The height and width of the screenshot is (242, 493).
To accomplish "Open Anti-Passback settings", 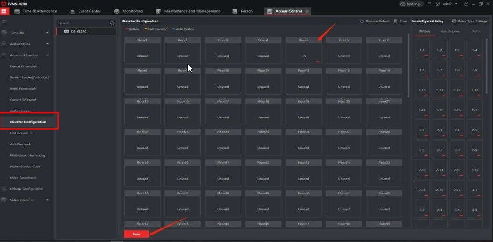I will tap(21, 144).
